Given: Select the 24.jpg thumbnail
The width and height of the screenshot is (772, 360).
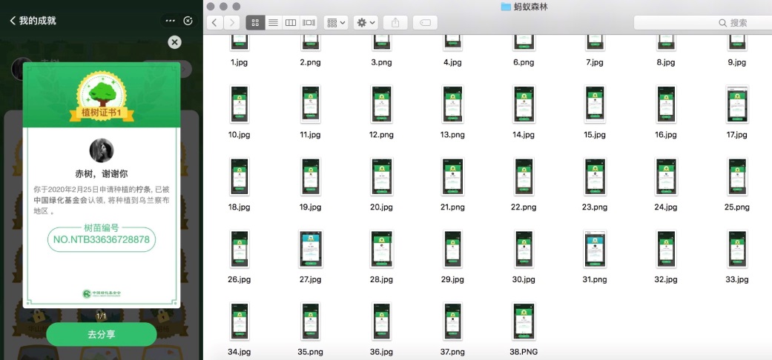Looking at the screenshot, I should pos(666,176).
